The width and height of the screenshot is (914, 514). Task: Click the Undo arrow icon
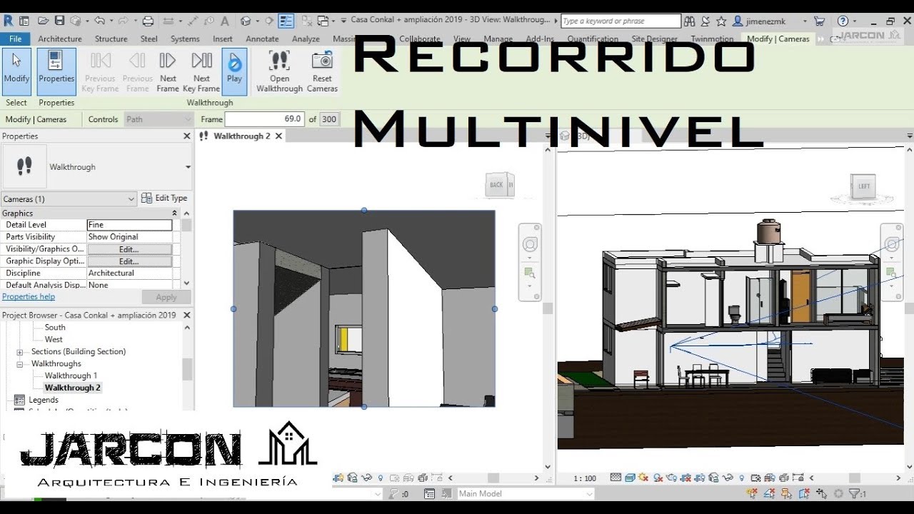click(x=99, y=21)
